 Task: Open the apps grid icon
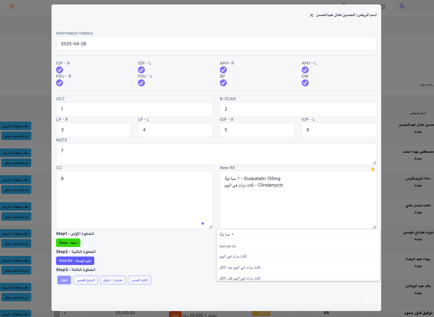(383, 6)
